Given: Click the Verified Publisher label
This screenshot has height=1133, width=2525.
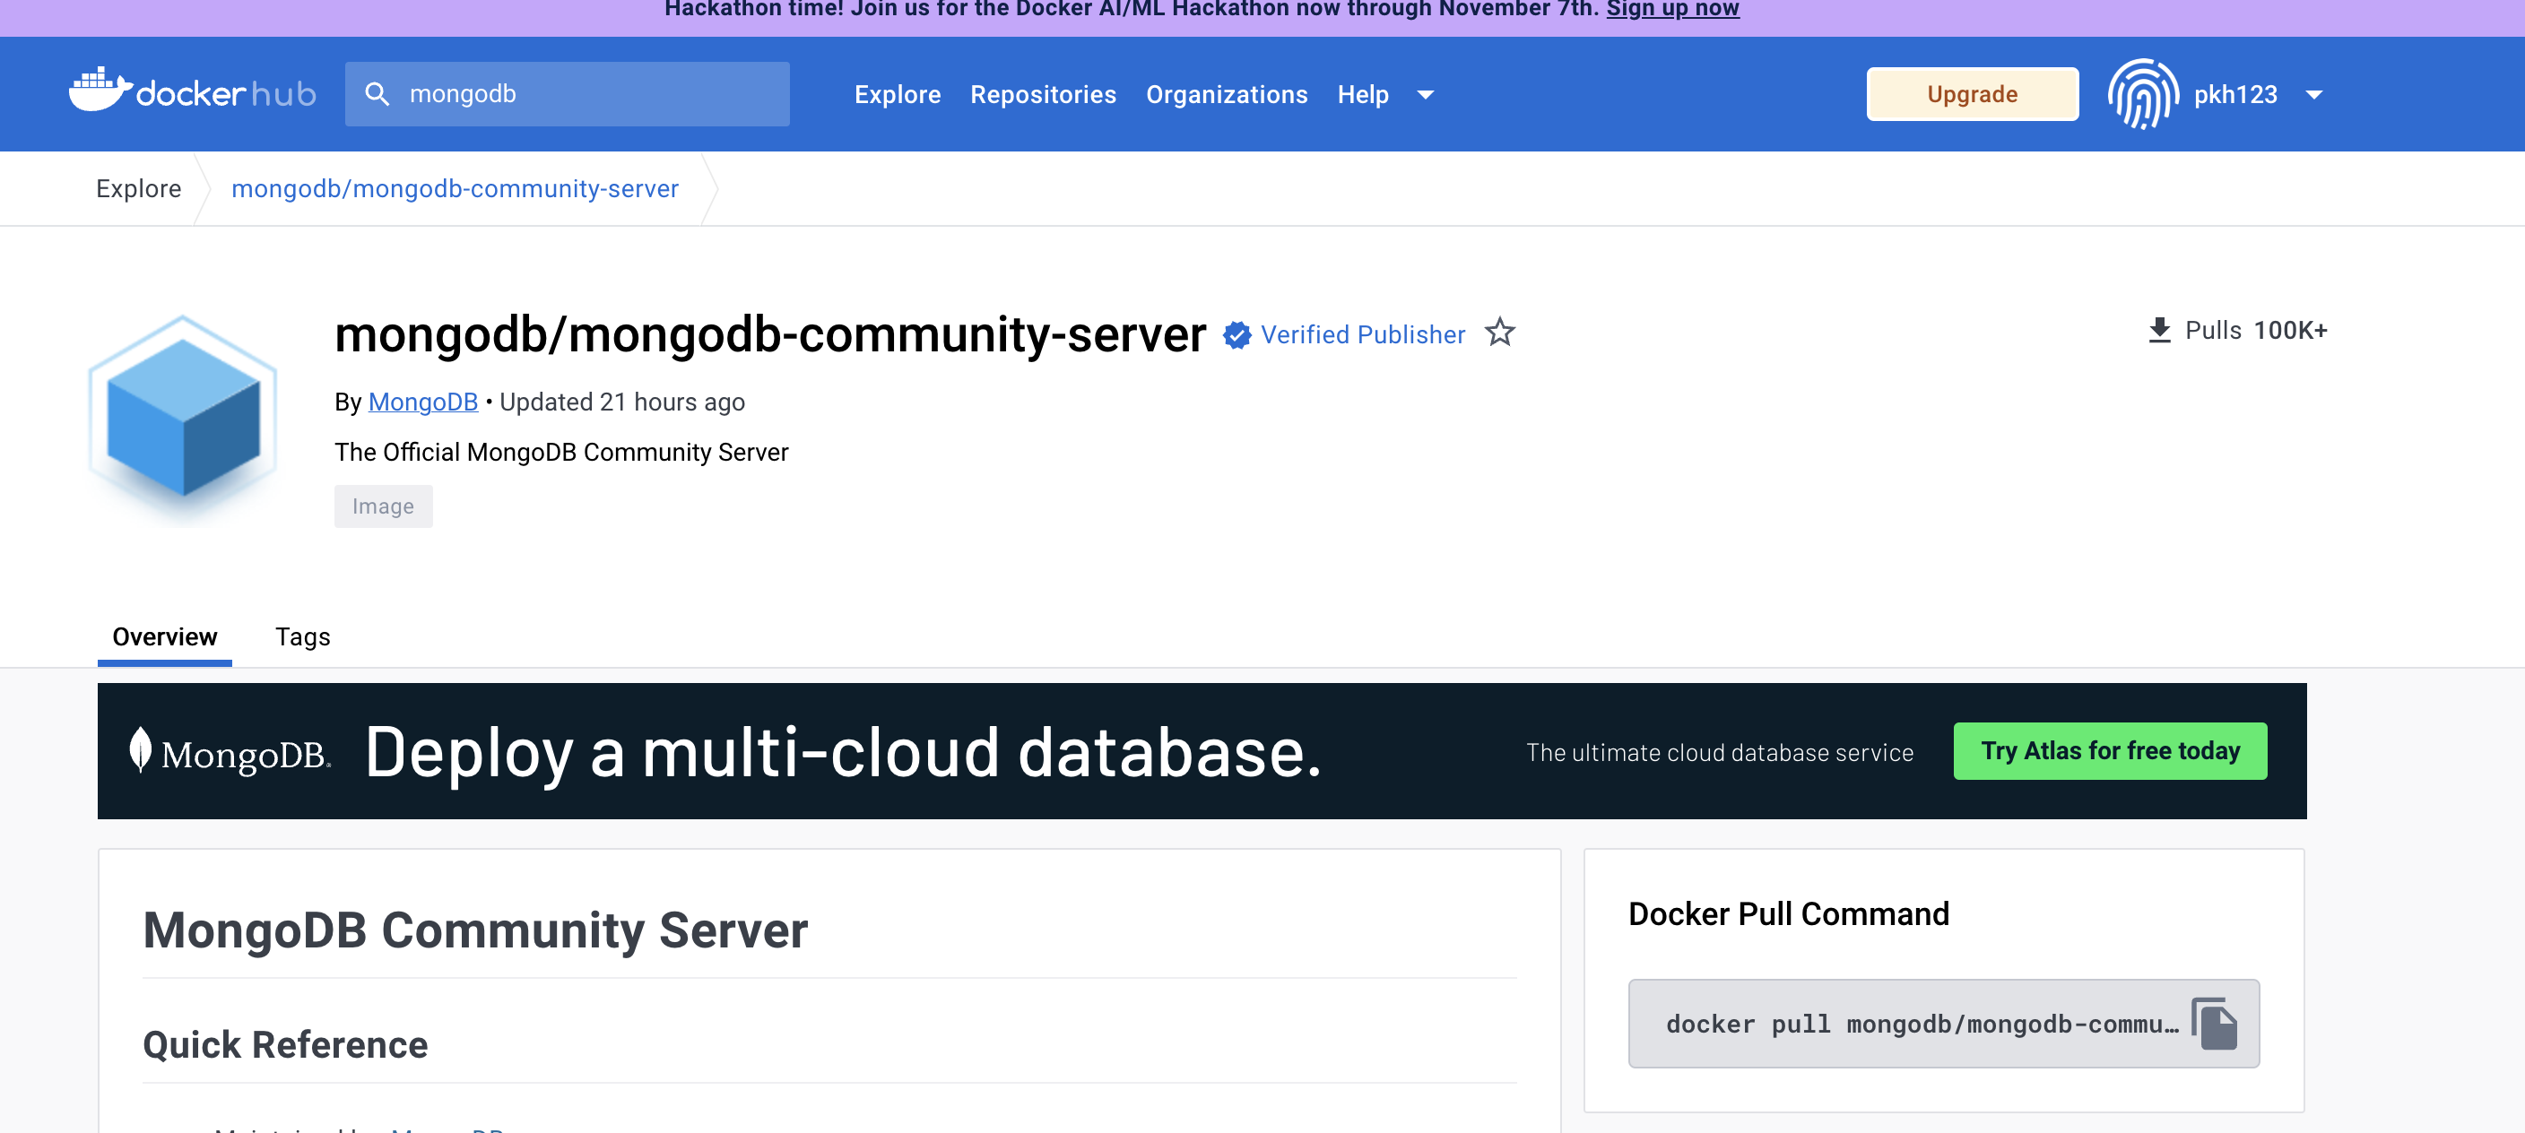Looking at the screenshot, I should 1363,334.
